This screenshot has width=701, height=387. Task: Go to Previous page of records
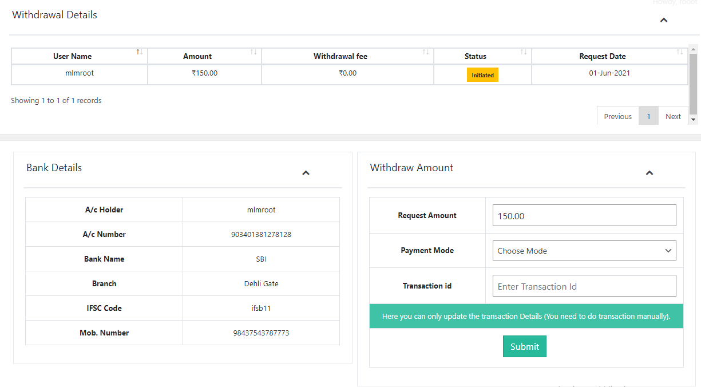pos(617,116)
